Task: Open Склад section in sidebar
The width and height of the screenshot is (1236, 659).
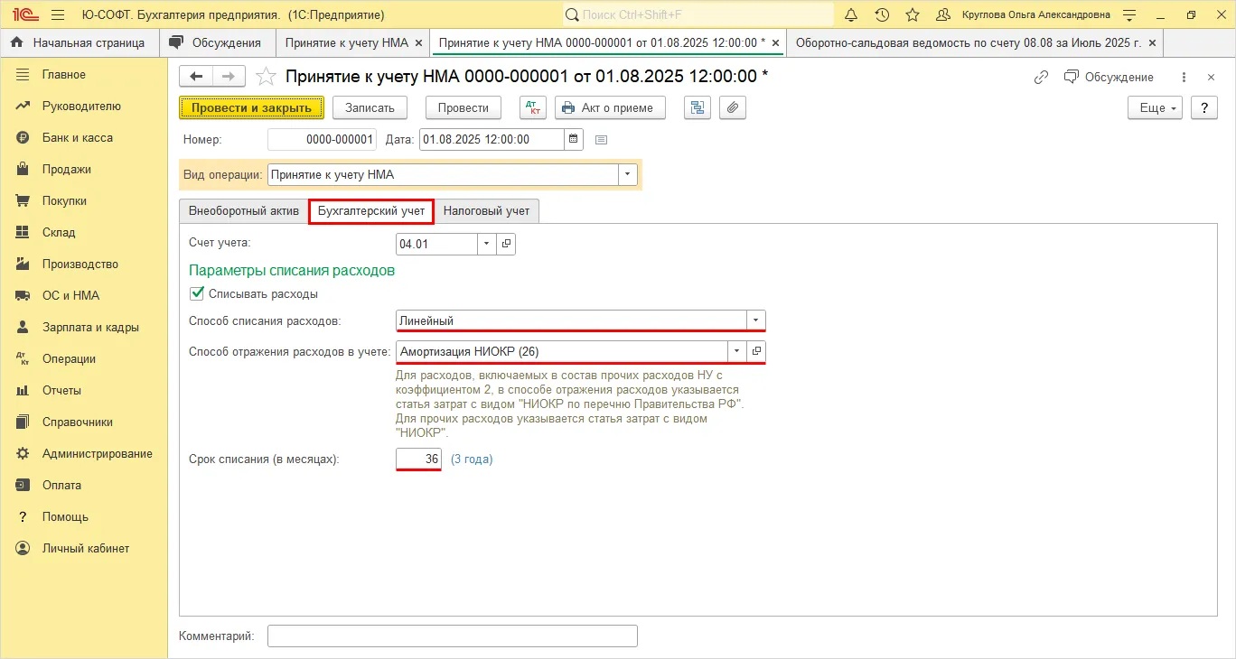Action: pos(59,232)
